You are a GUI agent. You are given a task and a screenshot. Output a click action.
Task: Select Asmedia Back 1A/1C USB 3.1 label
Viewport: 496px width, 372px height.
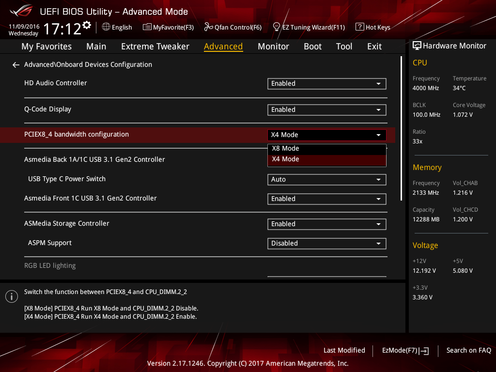point(94,159)
